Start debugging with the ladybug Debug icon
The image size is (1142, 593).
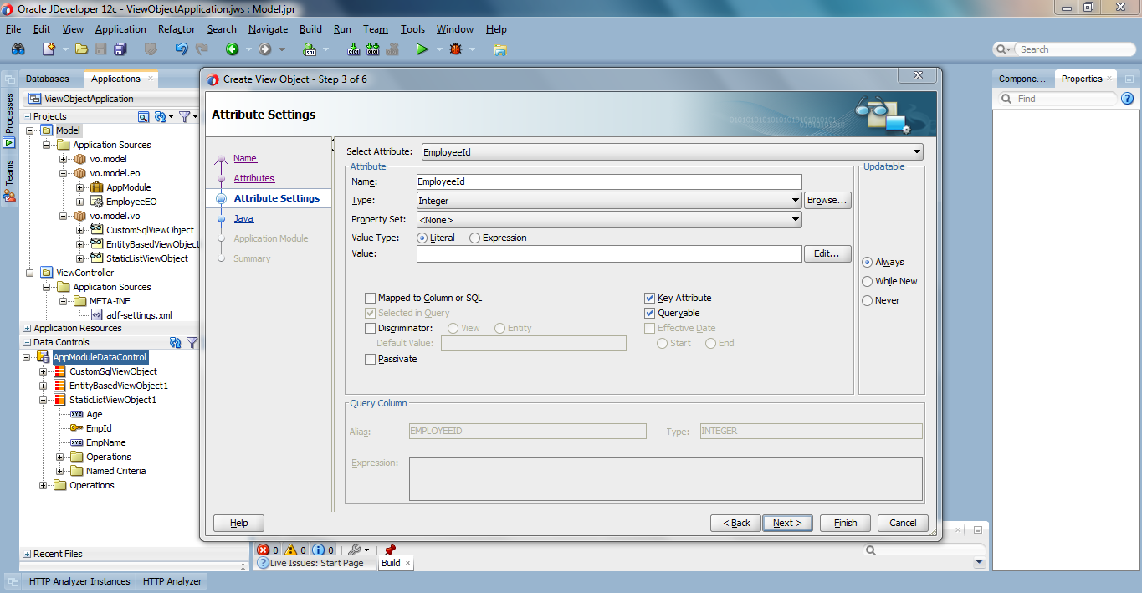pyautogui.click(x=454, y=49)
